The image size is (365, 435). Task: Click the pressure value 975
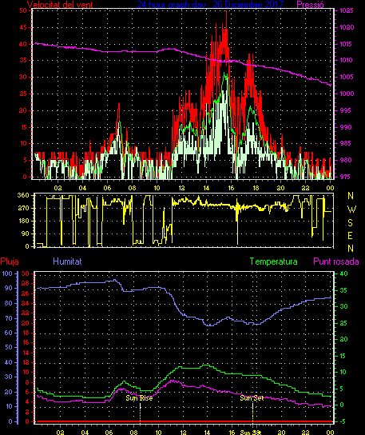pos(345,177)
